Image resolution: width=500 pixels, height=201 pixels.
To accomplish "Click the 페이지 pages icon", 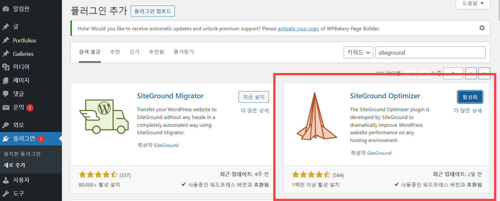I will (x=6, y=80).
